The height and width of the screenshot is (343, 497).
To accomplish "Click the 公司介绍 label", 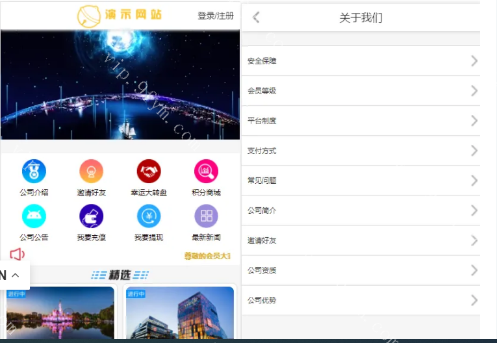I will (34, 192).
